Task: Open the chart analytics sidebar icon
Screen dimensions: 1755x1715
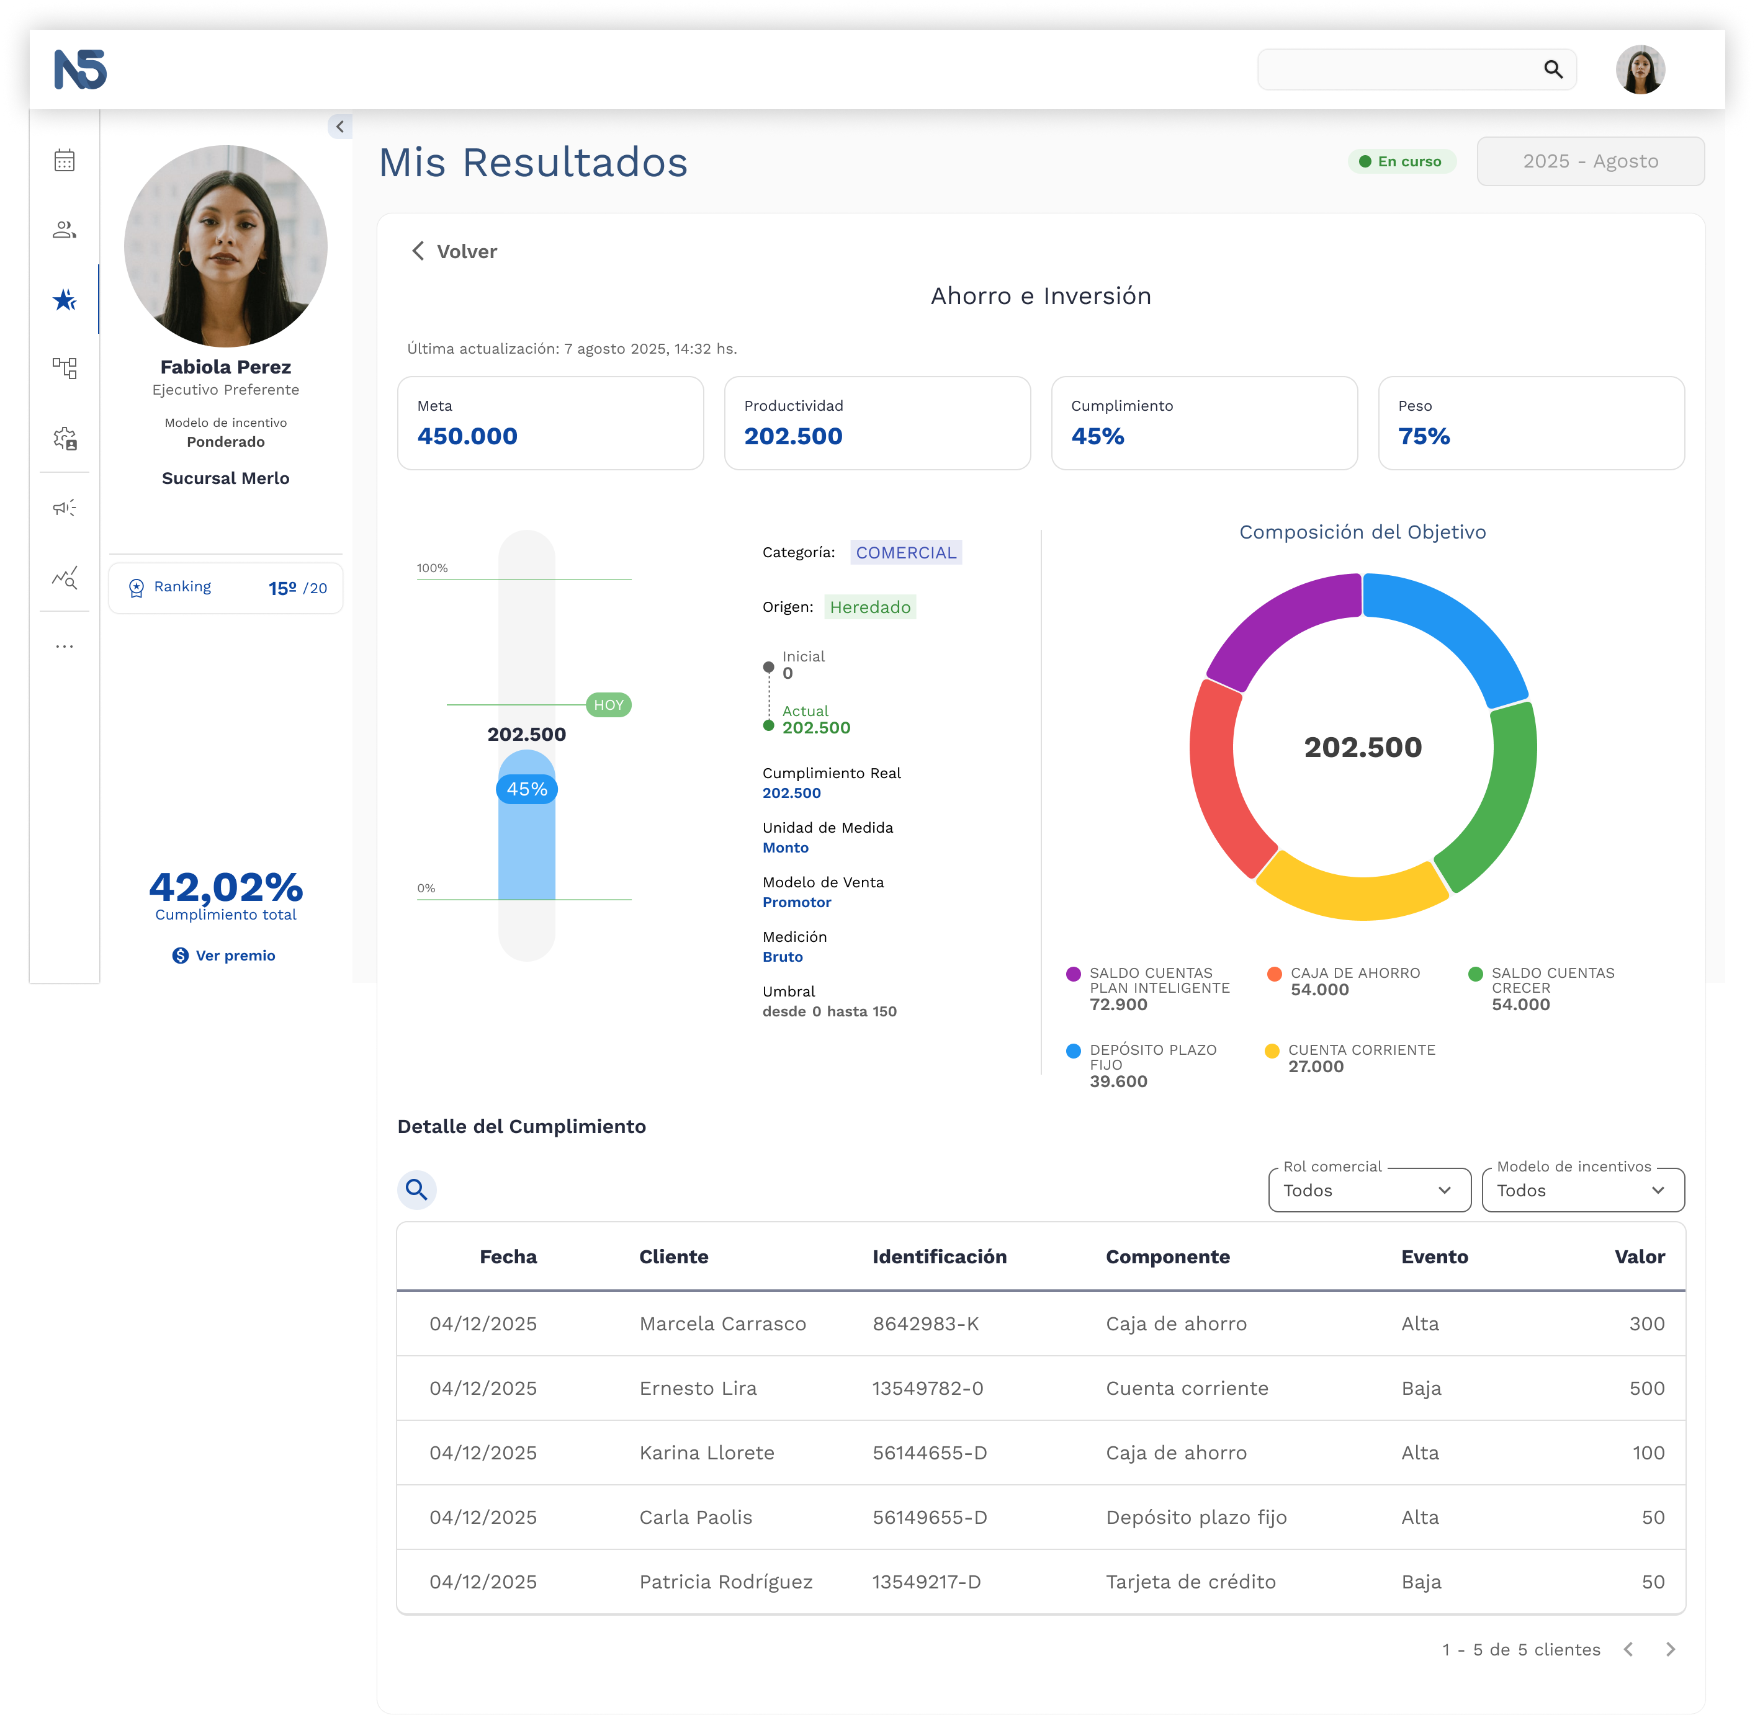Action: pos(64,578)
